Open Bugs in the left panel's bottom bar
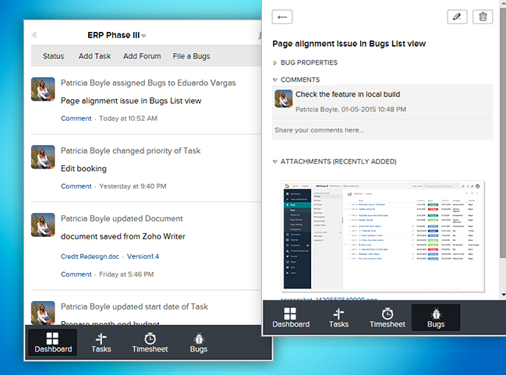506x375 pixels. coord(199,342)
